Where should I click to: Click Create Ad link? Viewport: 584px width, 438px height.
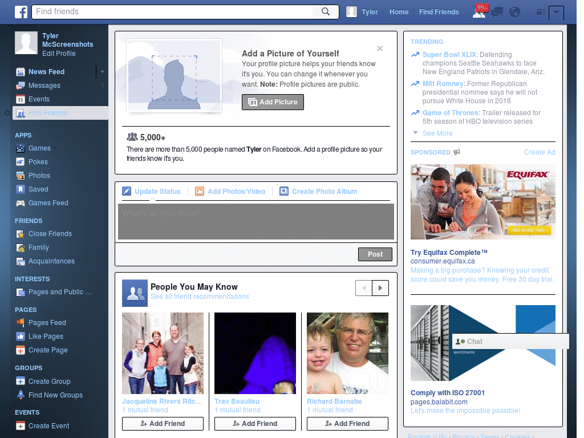[540, 152]
